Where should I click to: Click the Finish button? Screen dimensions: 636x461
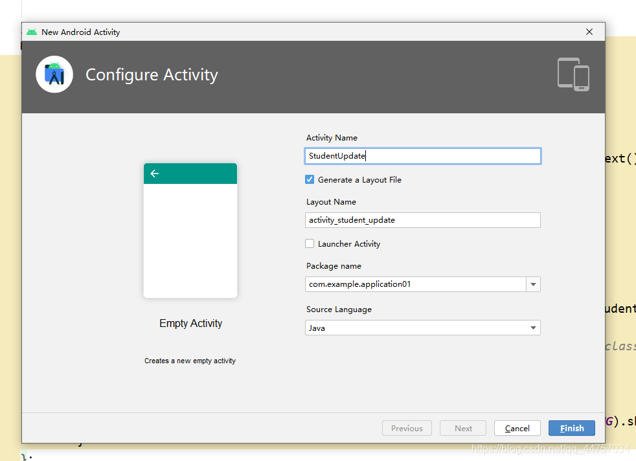(571, 428)
